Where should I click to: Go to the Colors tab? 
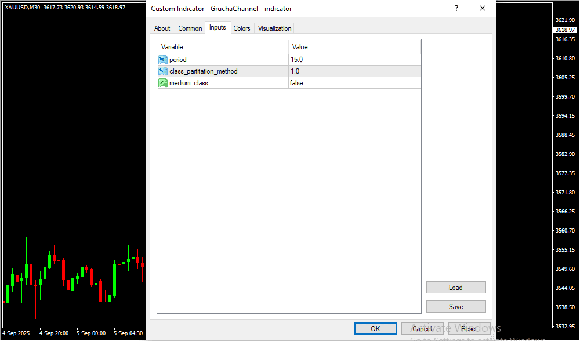click(x=242, y=28)
